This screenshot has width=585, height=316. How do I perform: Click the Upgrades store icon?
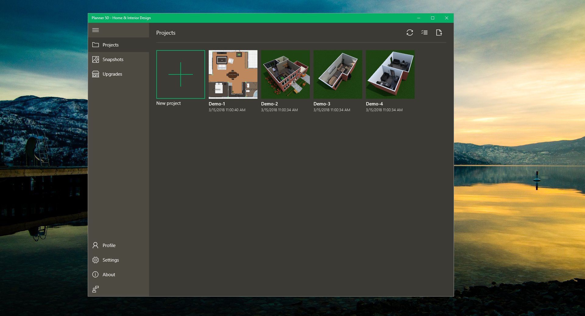point(95,74)
